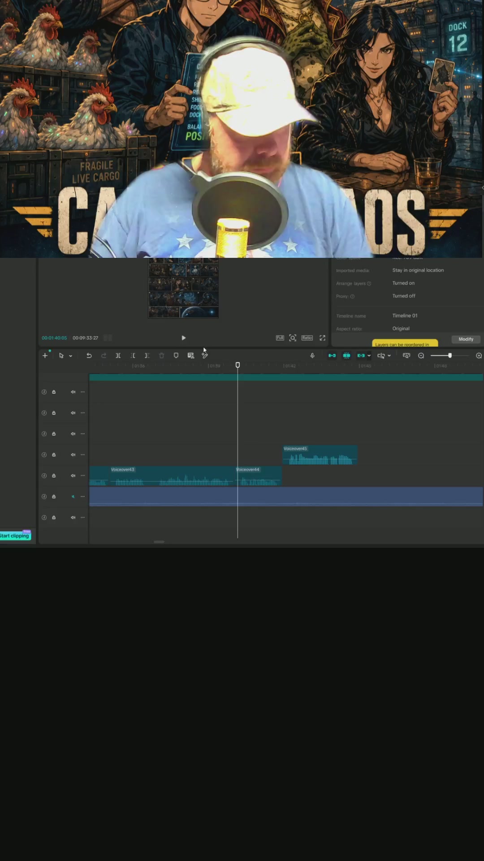Click the fullscreen preview icon

coord(322,338)
